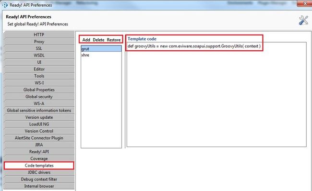Viewport: 312px width, 191px height.
Task: Open the LoadUI NG tab
Action: click(x=39, y=124)
